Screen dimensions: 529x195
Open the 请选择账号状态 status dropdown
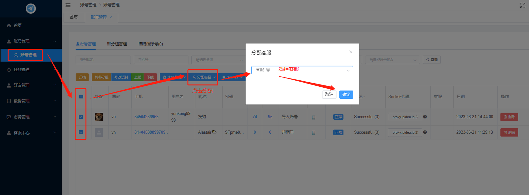click(x=392, y=60)
